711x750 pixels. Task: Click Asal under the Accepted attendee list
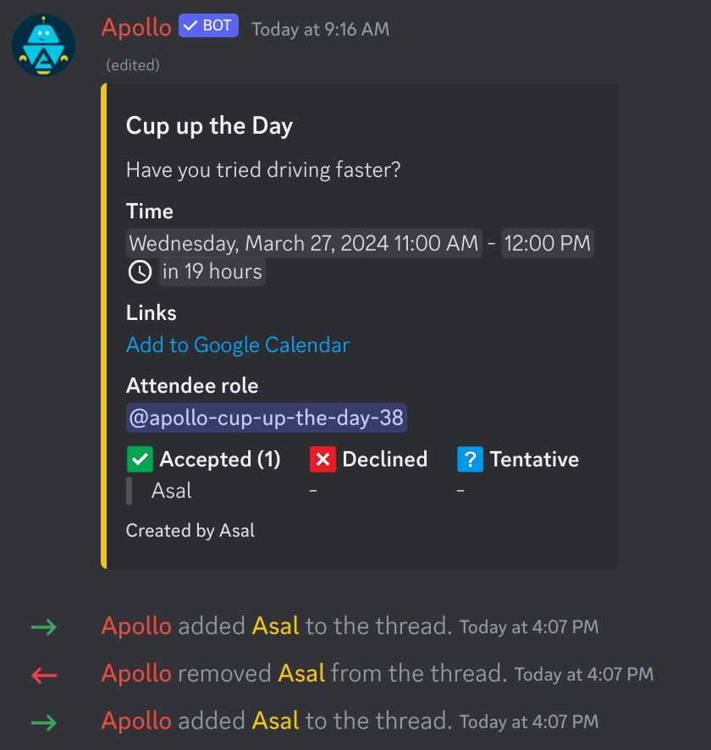[x=172, y=491]
